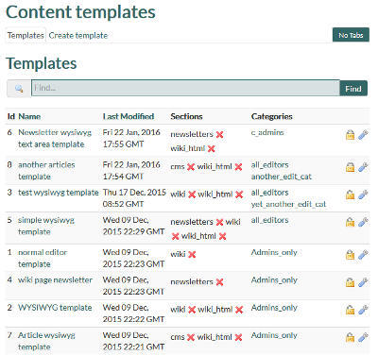The image size is (378, 355).
Task: Remove wiki_html section from Article wysiwyg template
Action: coord(238,337)
